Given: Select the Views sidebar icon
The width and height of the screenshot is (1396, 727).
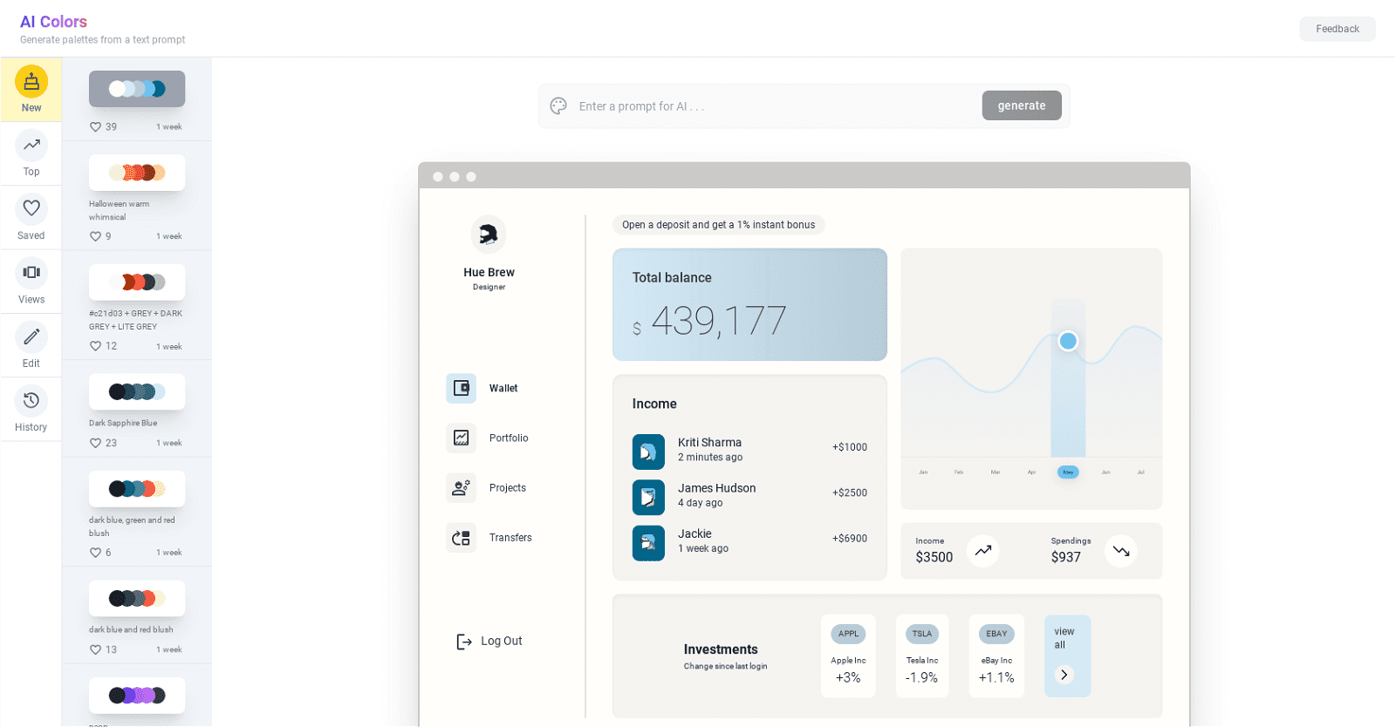Looking at the screenshot, I should pyautogui.click(x=31, y=272).
